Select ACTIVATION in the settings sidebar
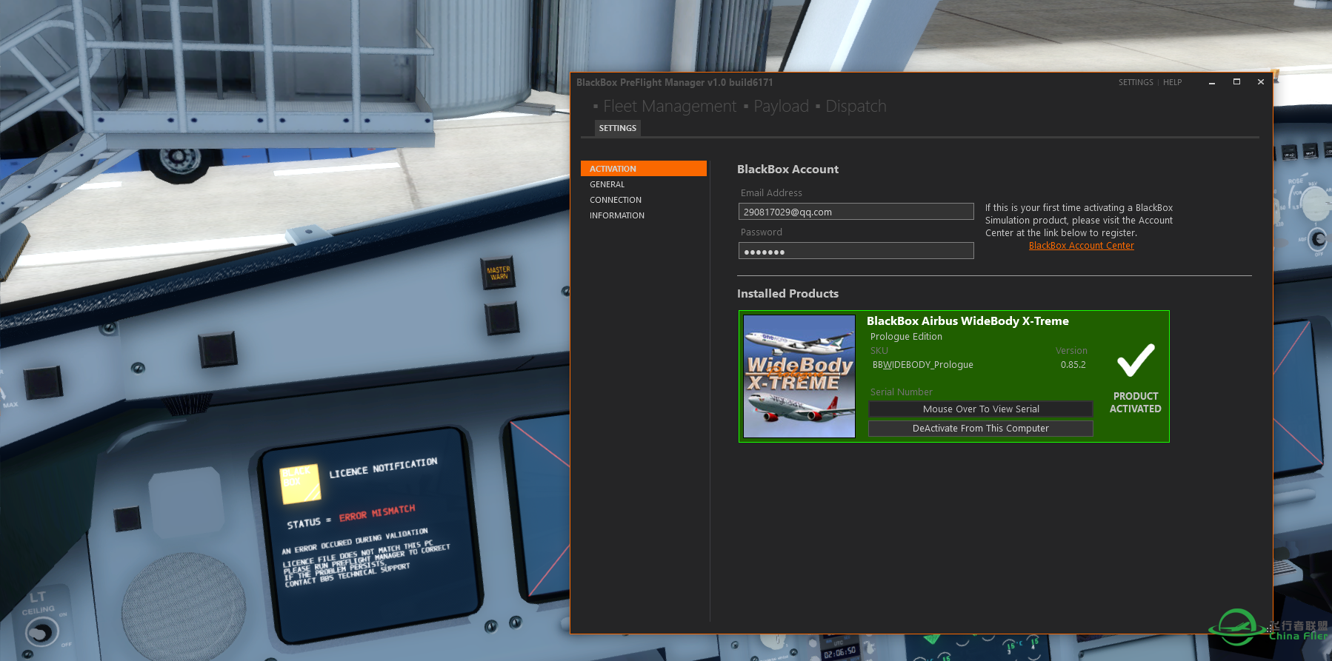The width and height of the screenshot is (1332, 661). (643, 169)
